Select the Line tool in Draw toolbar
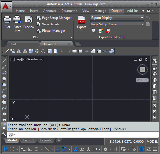 coord(4,61)
